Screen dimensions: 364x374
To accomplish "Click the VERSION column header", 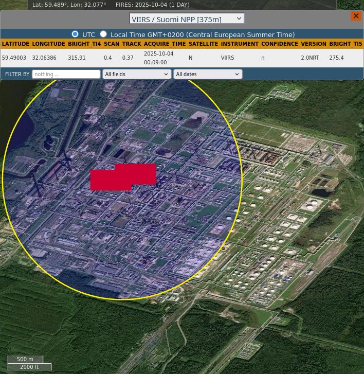I will coord(314,44).
